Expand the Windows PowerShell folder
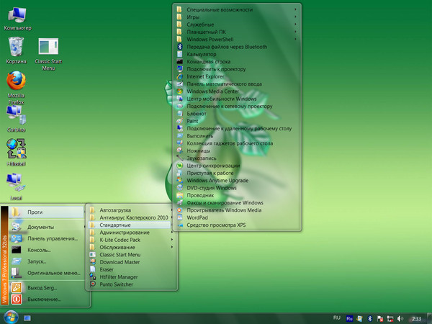The height and width of the screenshot is (324, 432). tap(237, 40)
